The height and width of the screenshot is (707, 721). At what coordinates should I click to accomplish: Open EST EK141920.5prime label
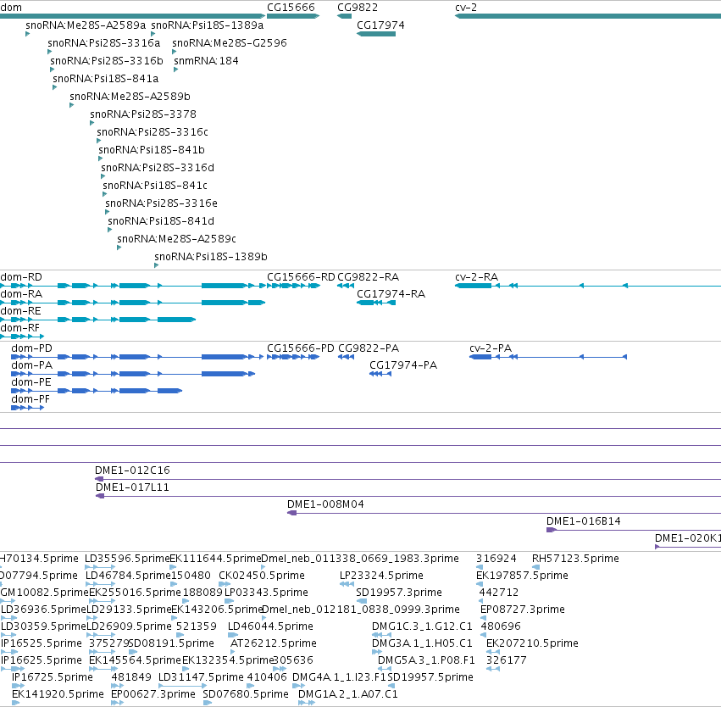coord(58,694)
